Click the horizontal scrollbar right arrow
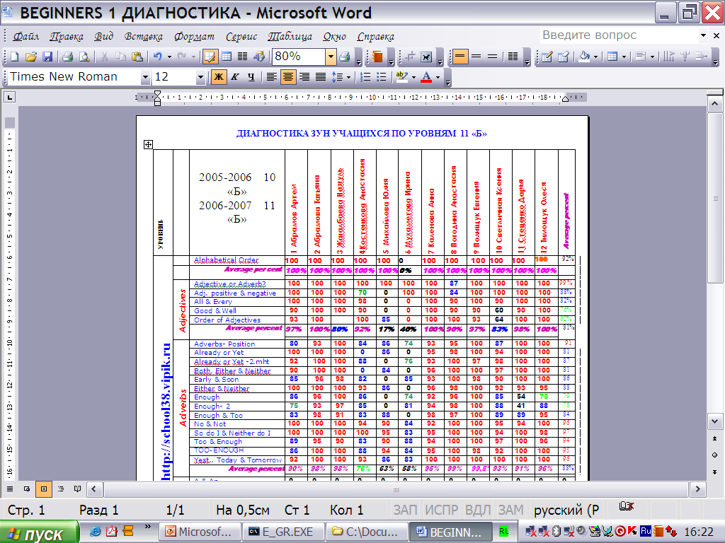This screenshot has width=725, height=543. click(697, 489)
